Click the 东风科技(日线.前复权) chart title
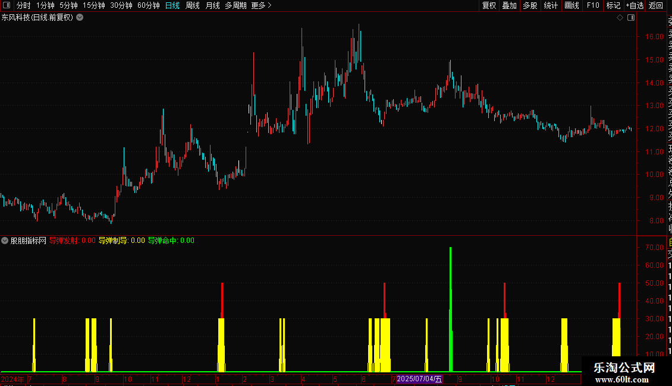 (37, 18)
